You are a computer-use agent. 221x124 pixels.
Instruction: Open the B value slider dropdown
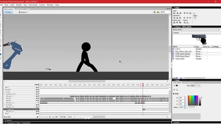tap(185, 104)
